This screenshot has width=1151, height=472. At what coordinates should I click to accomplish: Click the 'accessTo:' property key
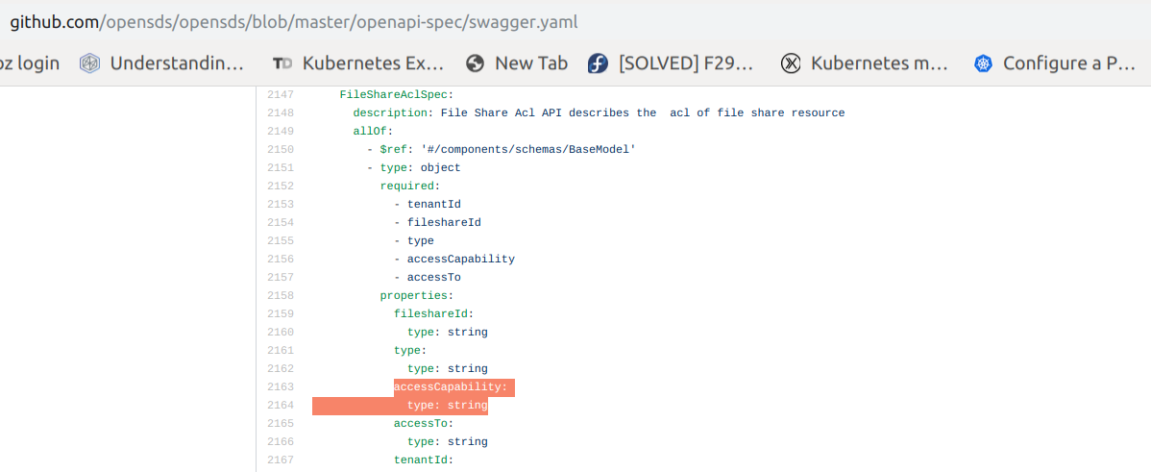424,424
